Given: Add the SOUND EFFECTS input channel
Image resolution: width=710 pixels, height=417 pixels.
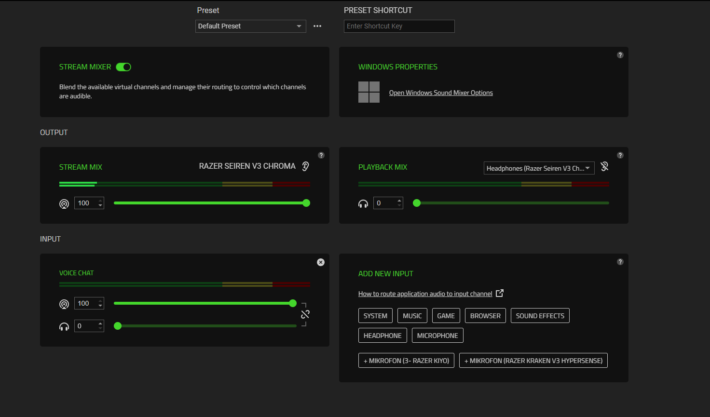Looking at the screenshot, I should [x=540, y=316].
